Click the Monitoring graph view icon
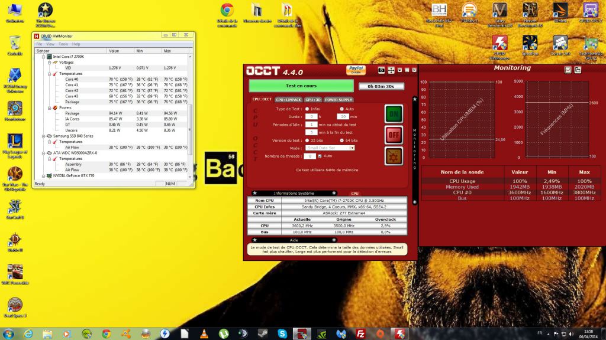The image size is (606, 340). [568, 70]
